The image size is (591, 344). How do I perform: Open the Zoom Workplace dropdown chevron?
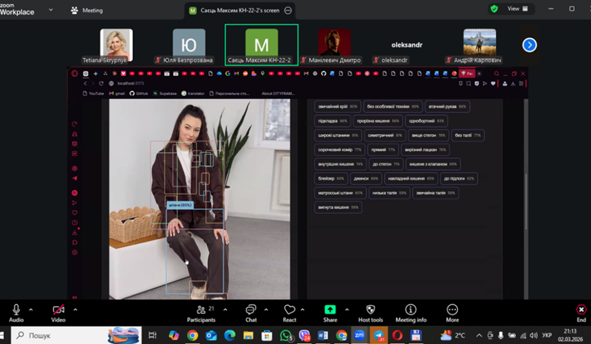tap(51, 10)
